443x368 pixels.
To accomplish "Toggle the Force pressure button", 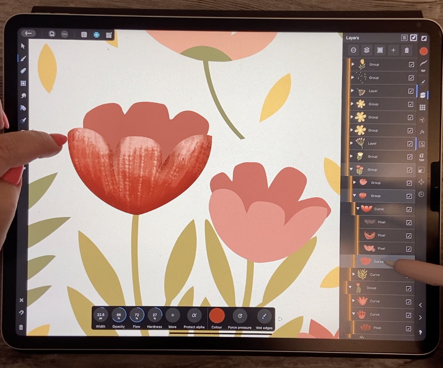I will tap(240, 318).
